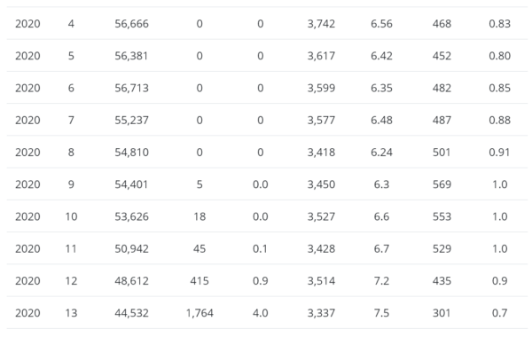The width and height of the screenshot is (532, 337).
Task: Select the 468 cell in week 4 row
Action: [x=442, y=24]
